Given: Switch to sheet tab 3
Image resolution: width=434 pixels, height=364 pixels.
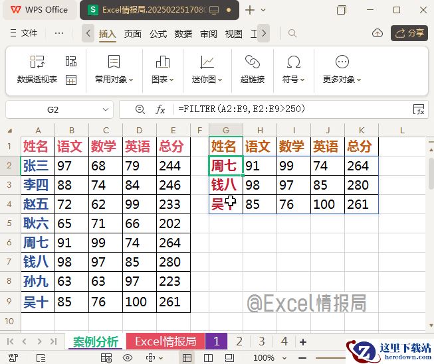Looking at the screenshot, I should pyautogui.click(x=262, y=341).
